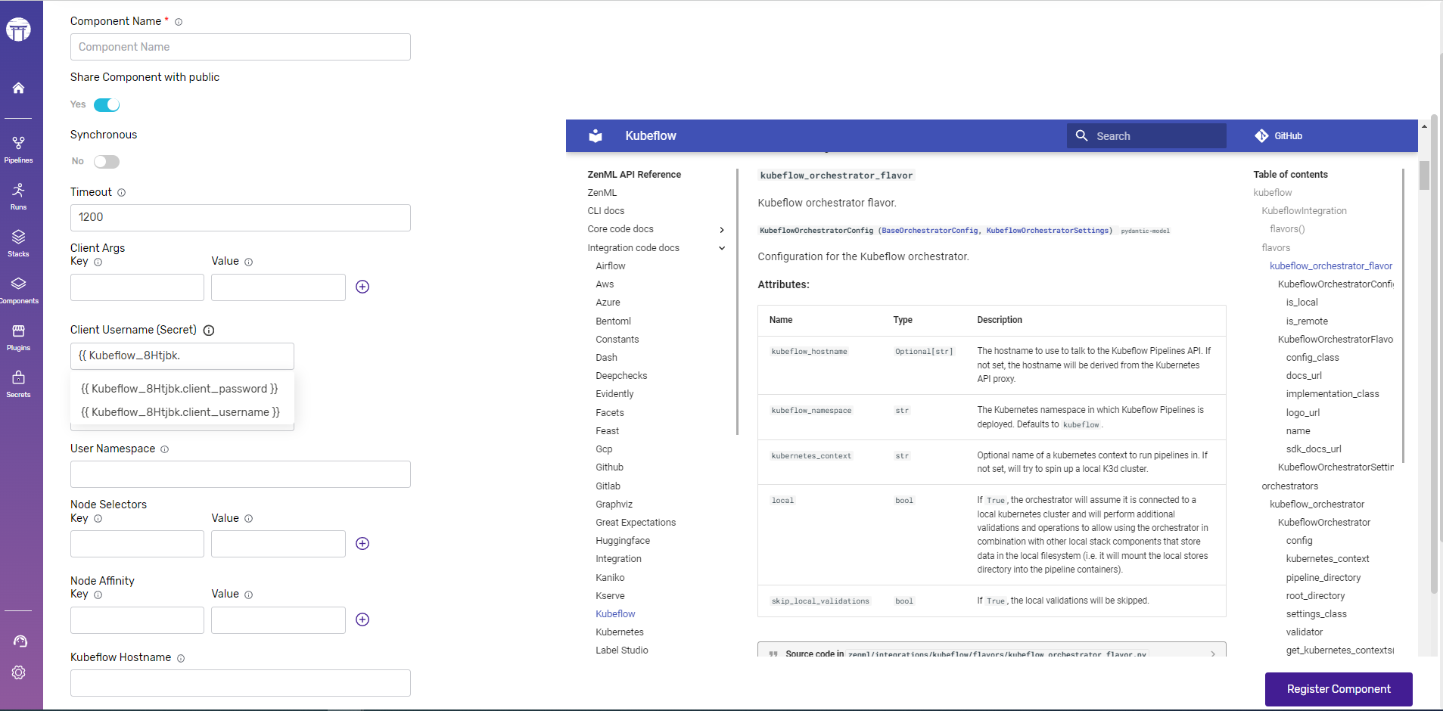Image resolution: width=1443 pixels, height=711 pixels.
Task: Select client_password secret suggestion
Action: [180, 389]
